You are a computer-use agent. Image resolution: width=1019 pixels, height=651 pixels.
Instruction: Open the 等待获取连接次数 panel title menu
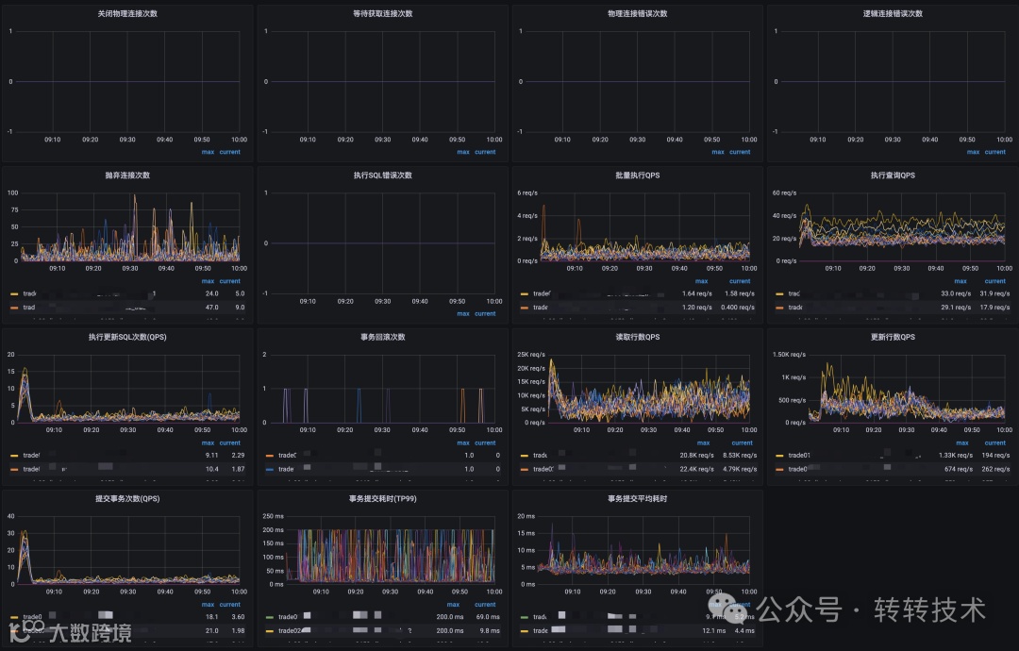point(383,13)
